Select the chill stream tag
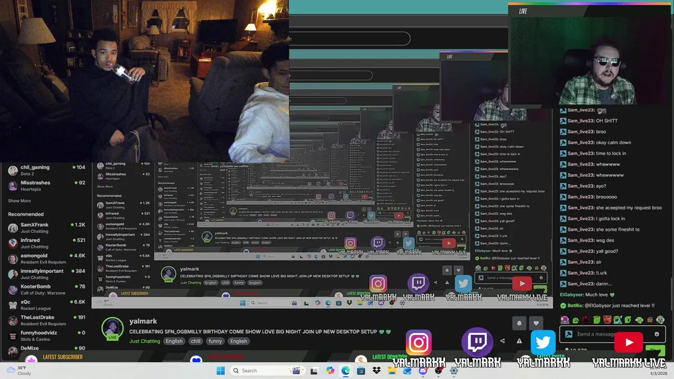674x379 pixels. tap(195, 341)
